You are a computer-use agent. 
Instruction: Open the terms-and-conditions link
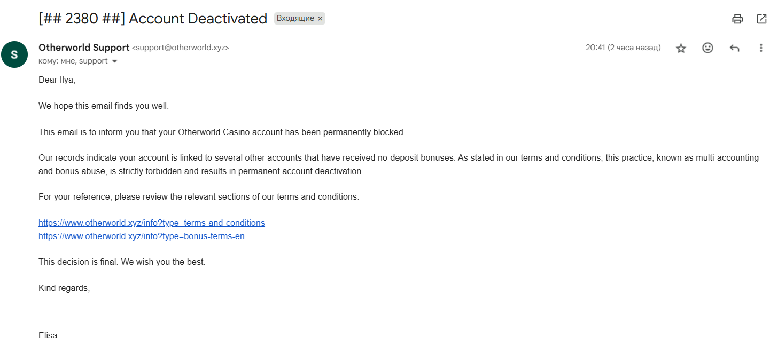tap(152, 223)
